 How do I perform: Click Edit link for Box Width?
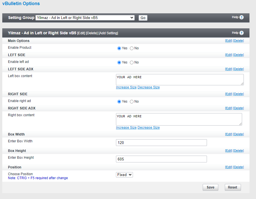click(229, 134)
